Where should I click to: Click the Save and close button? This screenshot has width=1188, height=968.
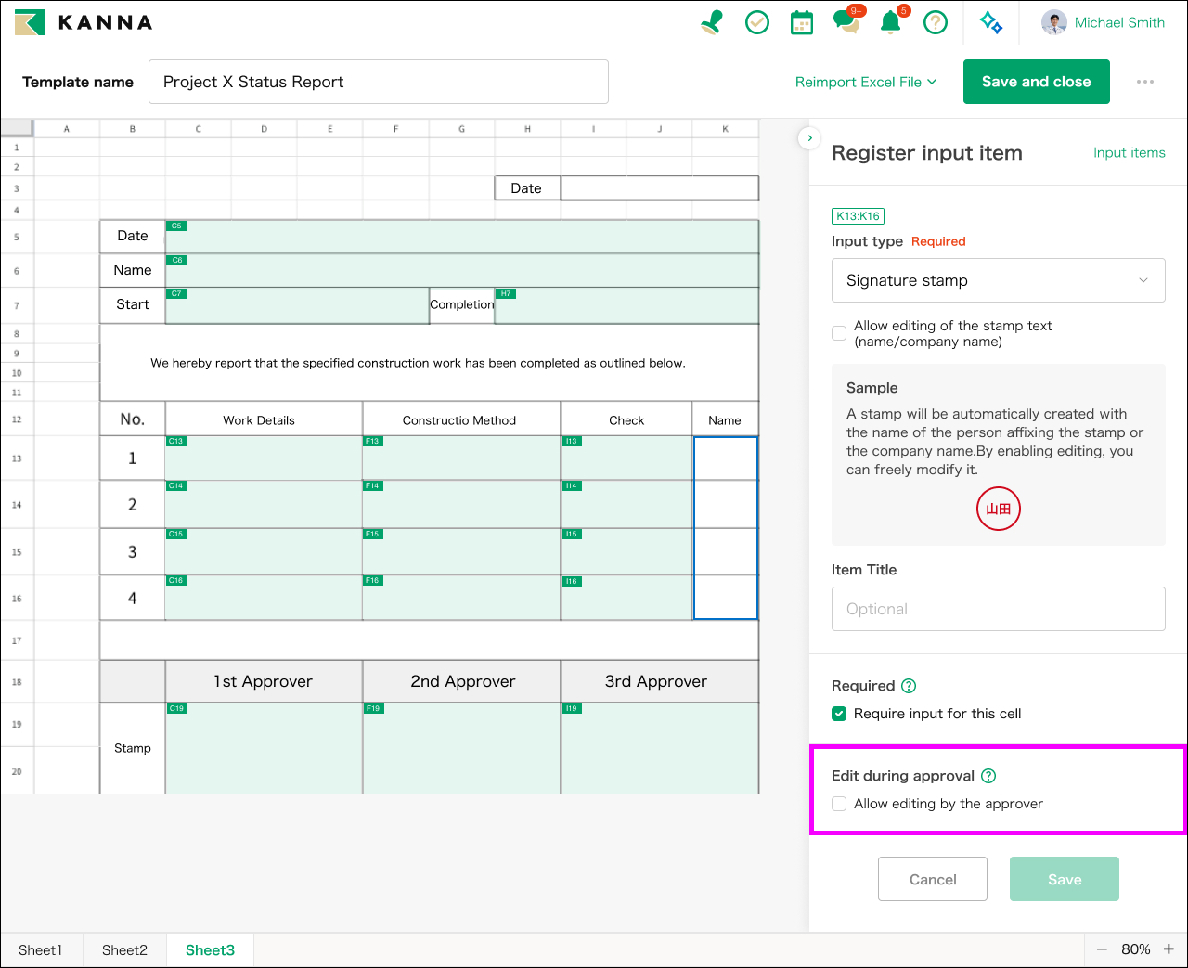(x=1036, y=82)
